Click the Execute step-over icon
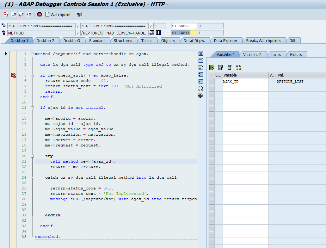The height and width of the screenshot is (248, 326). tap(14, 15)
